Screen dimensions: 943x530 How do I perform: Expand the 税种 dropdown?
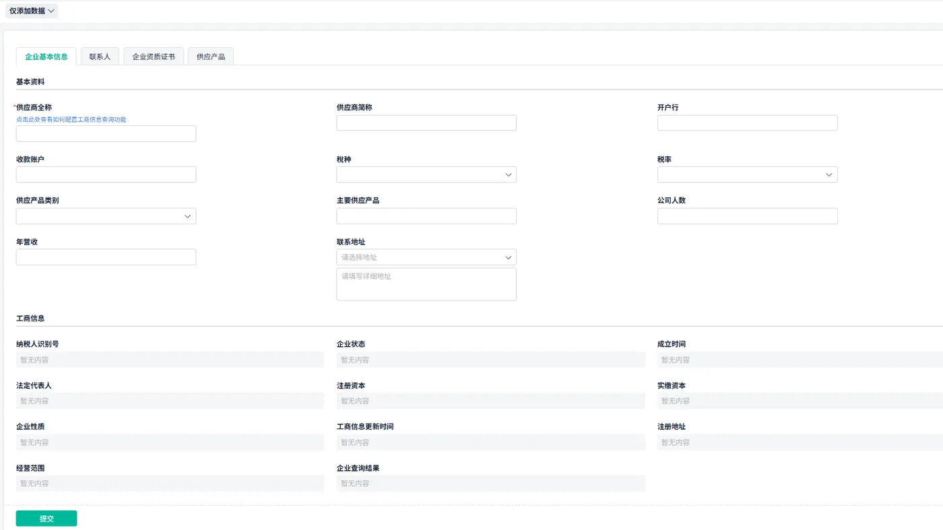426,174
